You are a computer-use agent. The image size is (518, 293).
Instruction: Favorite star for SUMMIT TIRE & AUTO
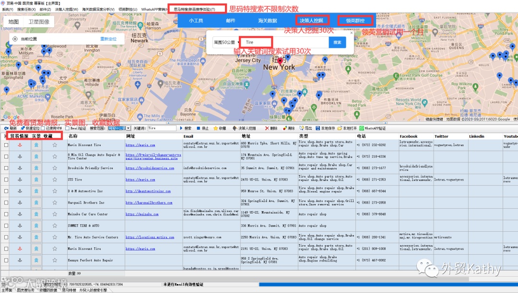point(55,226)
